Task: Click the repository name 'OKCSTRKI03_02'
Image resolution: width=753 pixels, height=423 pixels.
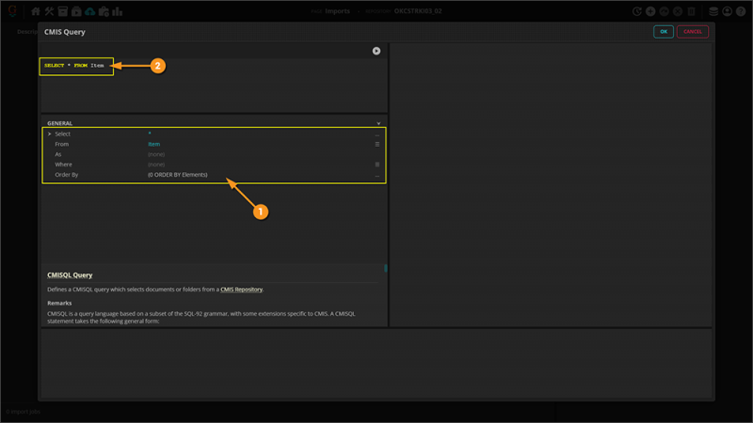Action: pyautogui.click(x=418, y=11)
